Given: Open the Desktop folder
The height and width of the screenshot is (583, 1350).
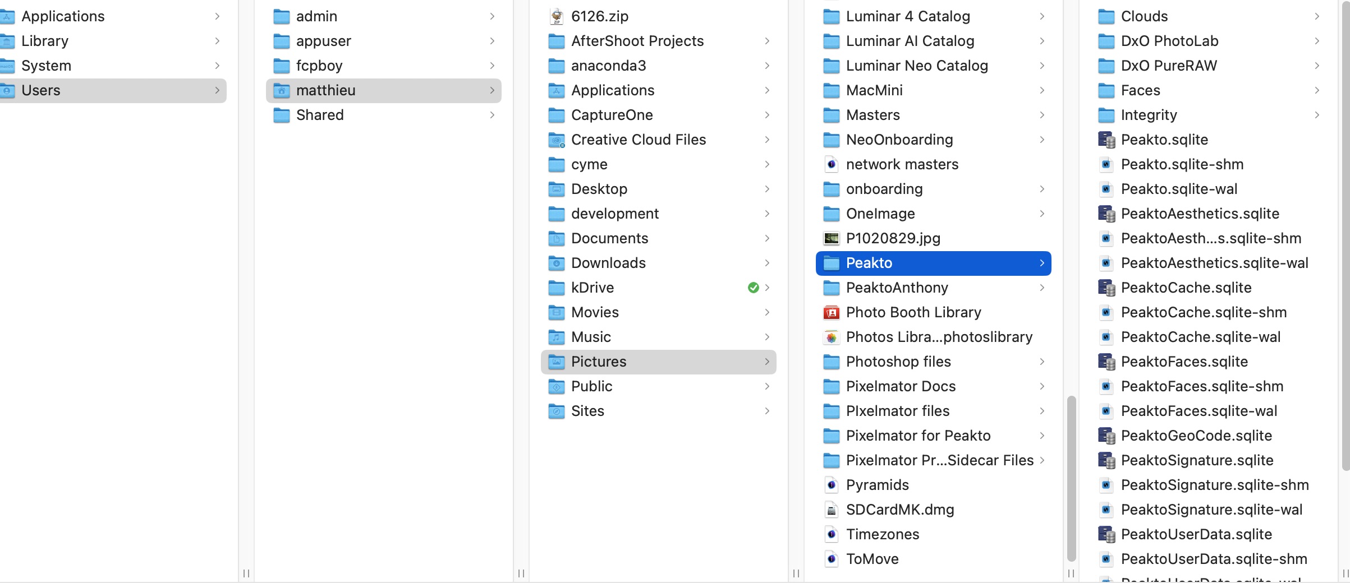Looking at the screenshot, I should point(659,189).
